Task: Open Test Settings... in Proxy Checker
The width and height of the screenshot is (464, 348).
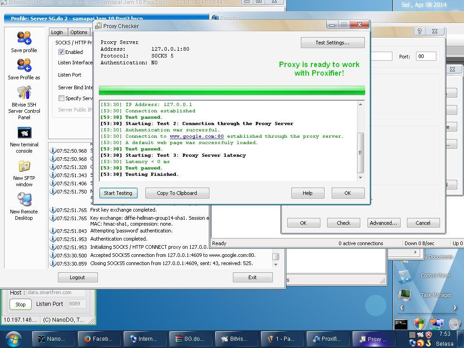Action: click(x=333, y=43)
